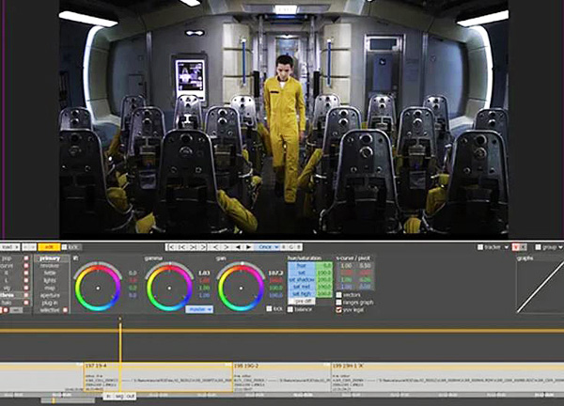This screenshot has height=406, width=564.
Task: Toggle the red checkbox next to pop
Action: coord(26,258)
